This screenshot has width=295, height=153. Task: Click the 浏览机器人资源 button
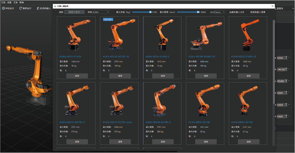(x=258, y=12)
